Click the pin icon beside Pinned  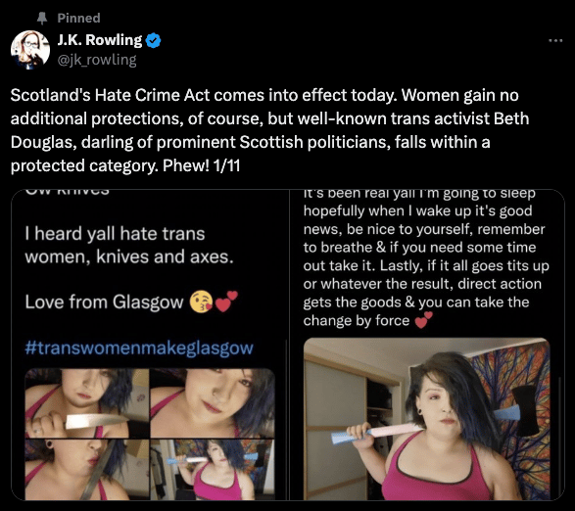point(42,18)
